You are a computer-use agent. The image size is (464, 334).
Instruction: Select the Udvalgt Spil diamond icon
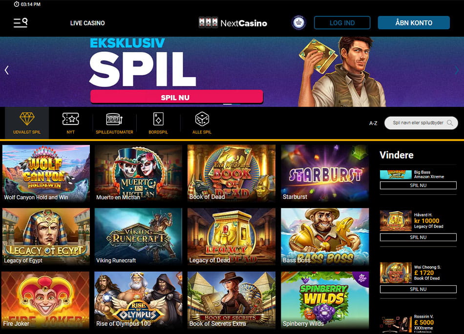tap(27, 119)
